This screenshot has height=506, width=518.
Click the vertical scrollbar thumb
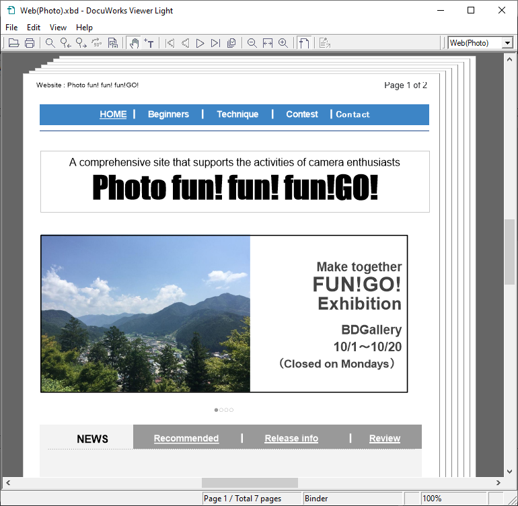[509, 252]
